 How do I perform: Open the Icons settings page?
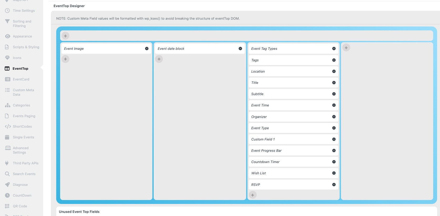[17, 58]
